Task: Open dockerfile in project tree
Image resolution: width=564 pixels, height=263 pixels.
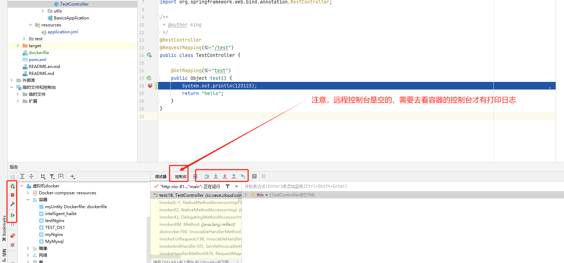Action: coord(39,52)
